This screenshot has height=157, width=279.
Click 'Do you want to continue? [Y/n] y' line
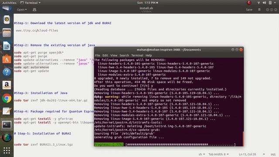123,85
